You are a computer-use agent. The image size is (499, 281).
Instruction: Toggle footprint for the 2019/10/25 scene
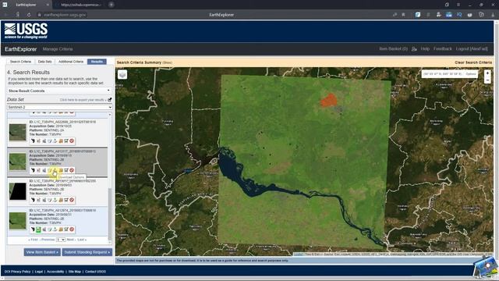click(x=33, y=140)
